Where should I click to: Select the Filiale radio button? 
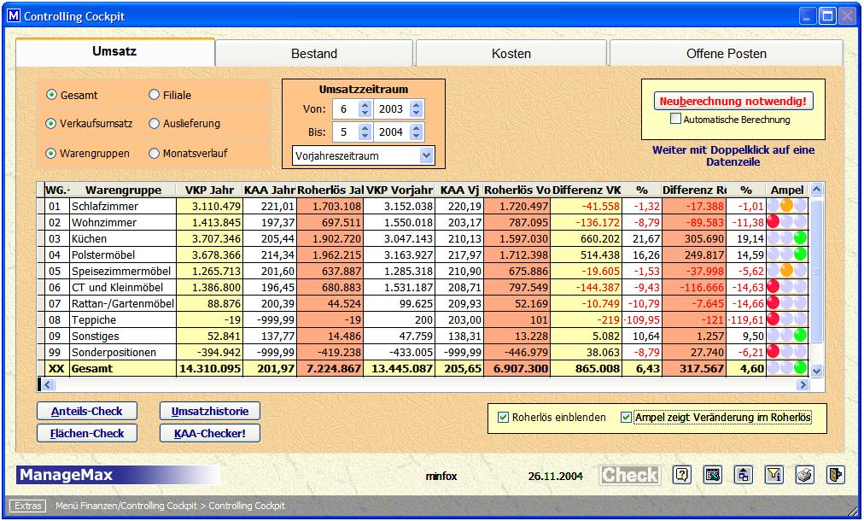[x=155, y=96]
